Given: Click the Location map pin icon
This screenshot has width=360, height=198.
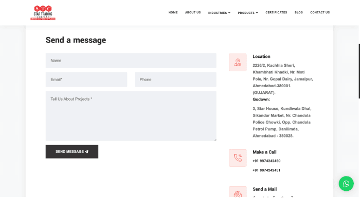Looking at the screenshot, I should pyautogui.click(x=238, y=62).
